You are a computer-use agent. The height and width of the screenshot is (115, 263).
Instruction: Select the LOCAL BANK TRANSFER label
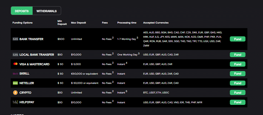(37, 55)
